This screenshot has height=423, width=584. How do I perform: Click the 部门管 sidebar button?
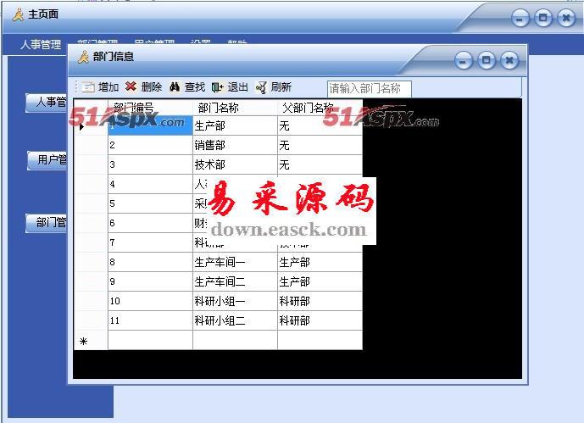pos(47,223)
